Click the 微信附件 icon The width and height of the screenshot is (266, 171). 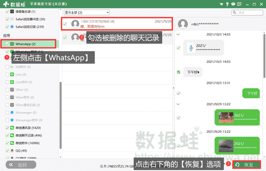point(12,143)
